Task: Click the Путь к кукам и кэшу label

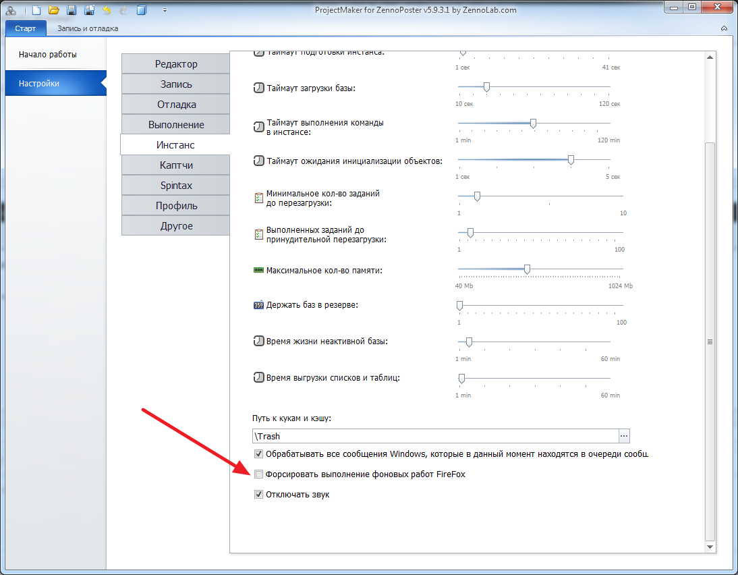Action: [x=292, y=418]
